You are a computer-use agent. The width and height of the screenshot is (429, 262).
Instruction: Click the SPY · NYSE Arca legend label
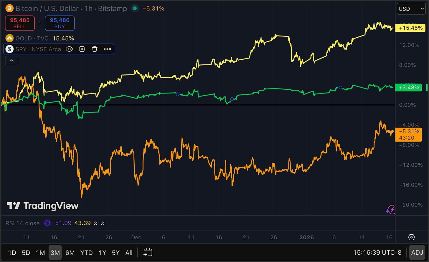coord(38,49)
